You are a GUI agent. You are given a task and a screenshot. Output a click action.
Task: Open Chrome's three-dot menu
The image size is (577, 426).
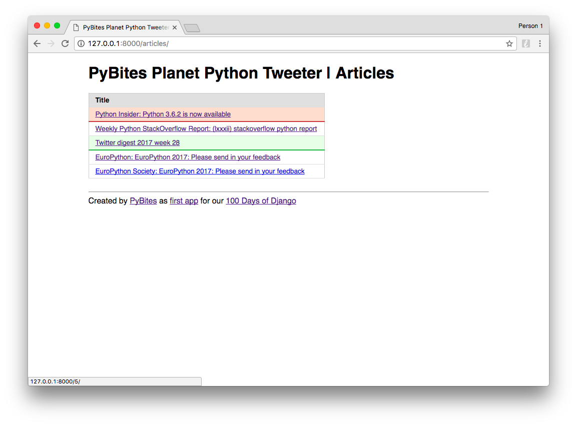pos(540,43)
